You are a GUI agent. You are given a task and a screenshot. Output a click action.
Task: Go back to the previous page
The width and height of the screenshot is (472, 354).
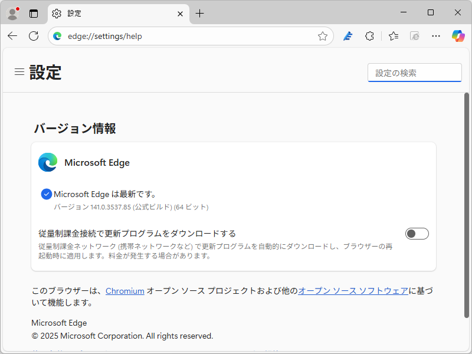pos(12,36)
